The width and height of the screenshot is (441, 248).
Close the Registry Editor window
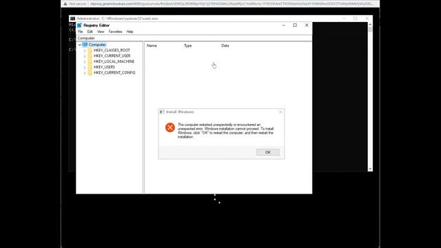point(307,25)
